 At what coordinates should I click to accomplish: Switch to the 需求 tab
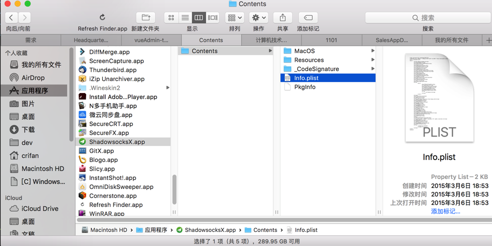tap(31, 40)
